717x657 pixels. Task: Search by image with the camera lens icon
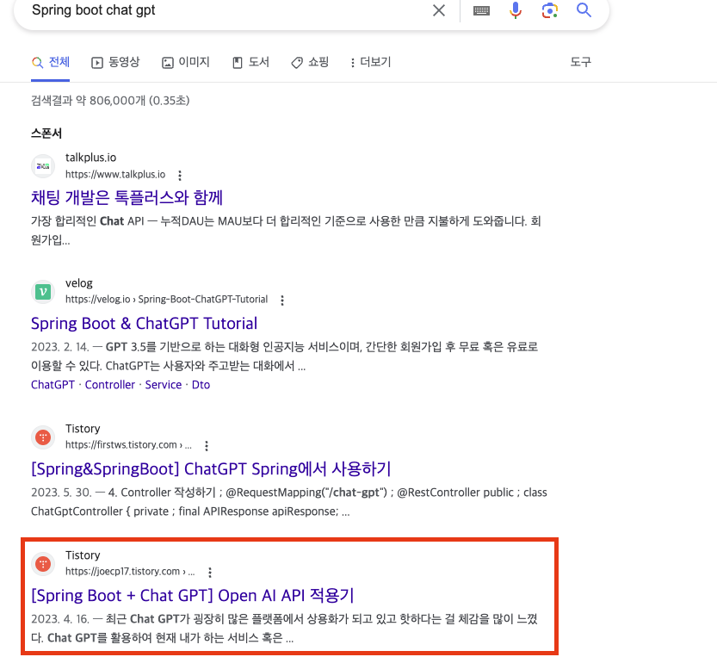(x=550, y=10)
